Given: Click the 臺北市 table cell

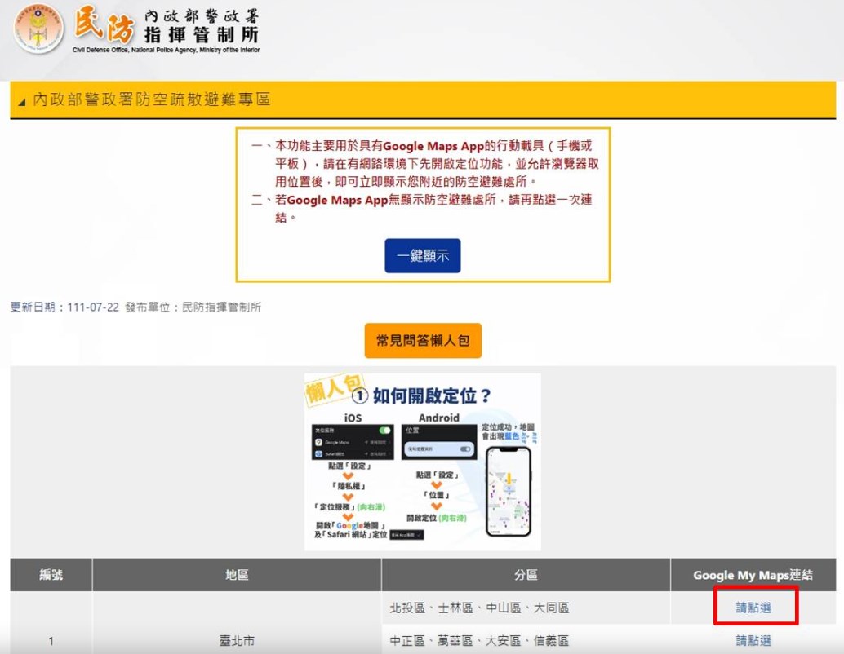Looking at the screenshot, I should click(237, 641).
